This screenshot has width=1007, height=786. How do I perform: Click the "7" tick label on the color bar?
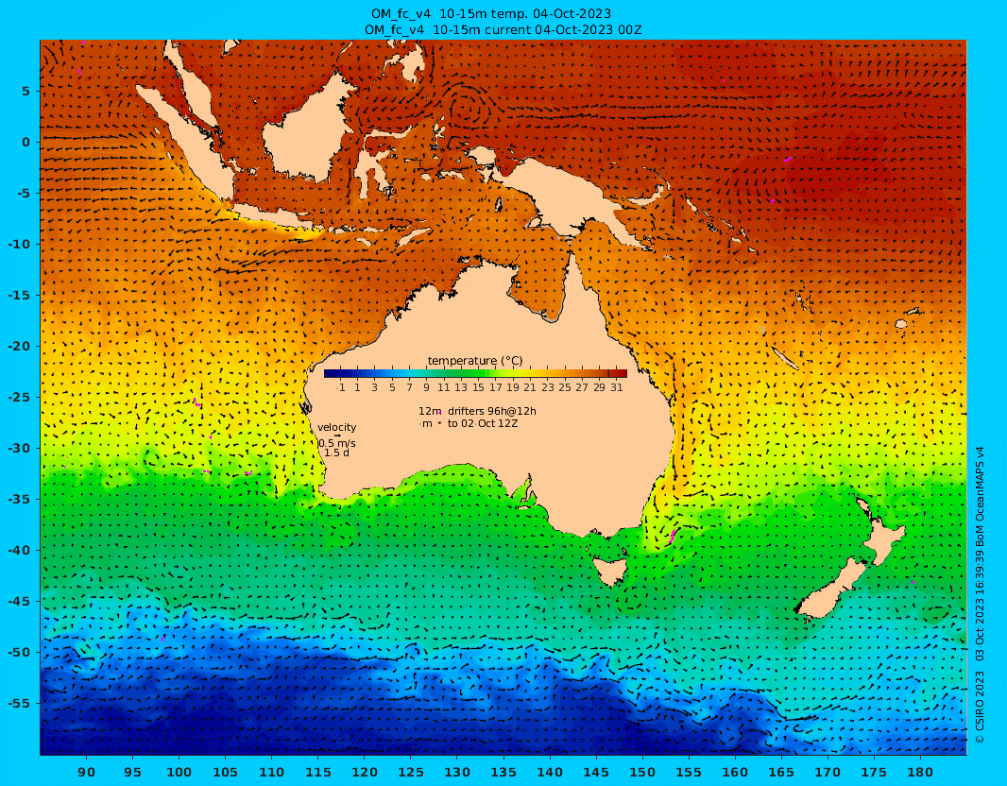point(409,387)
